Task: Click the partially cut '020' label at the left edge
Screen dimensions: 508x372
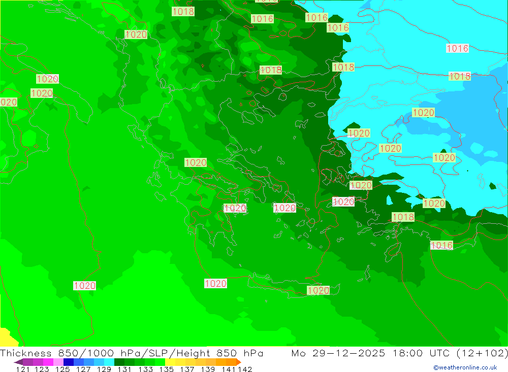Action: point(9,103)
